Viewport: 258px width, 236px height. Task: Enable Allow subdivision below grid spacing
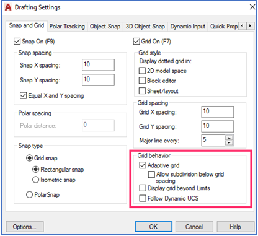(x=151, y=174)
